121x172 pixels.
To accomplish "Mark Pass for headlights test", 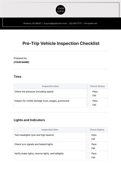I will [88, 135].
